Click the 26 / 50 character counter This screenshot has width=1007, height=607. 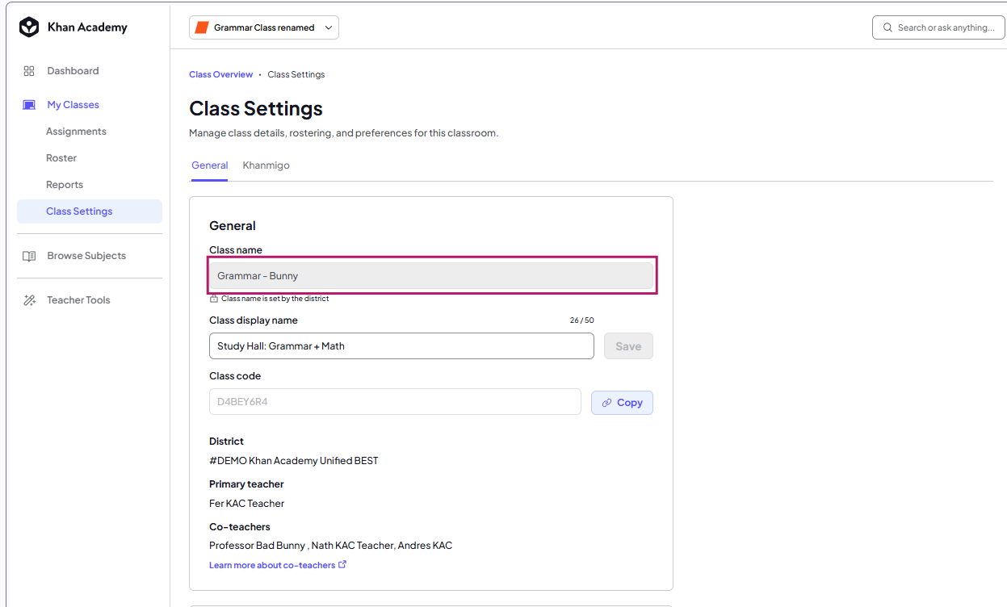tap(581, 320)
